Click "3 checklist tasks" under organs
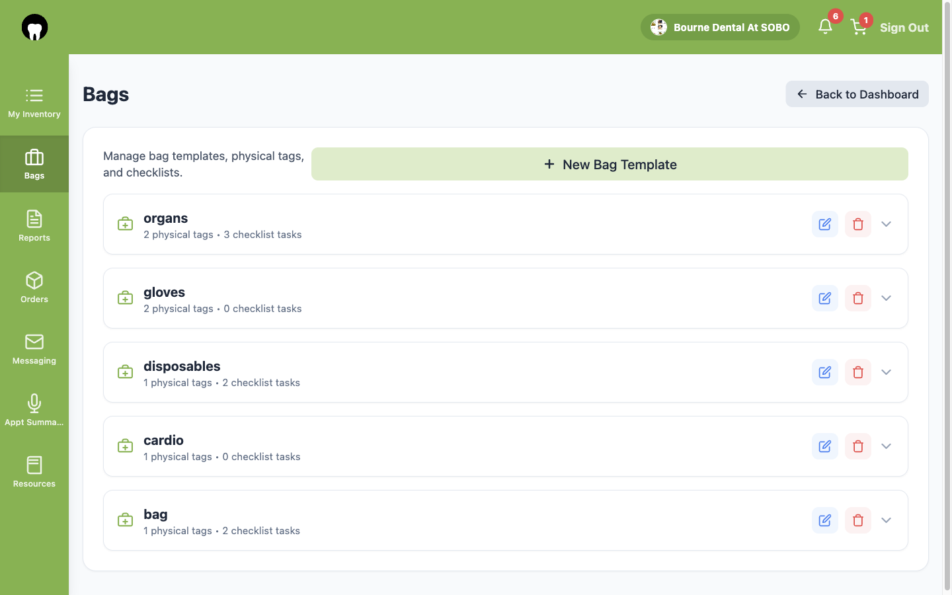 [x=262, y=235]
